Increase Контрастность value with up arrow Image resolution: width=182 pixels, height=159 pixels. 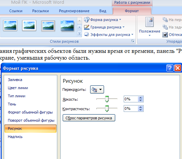point(140,107)
